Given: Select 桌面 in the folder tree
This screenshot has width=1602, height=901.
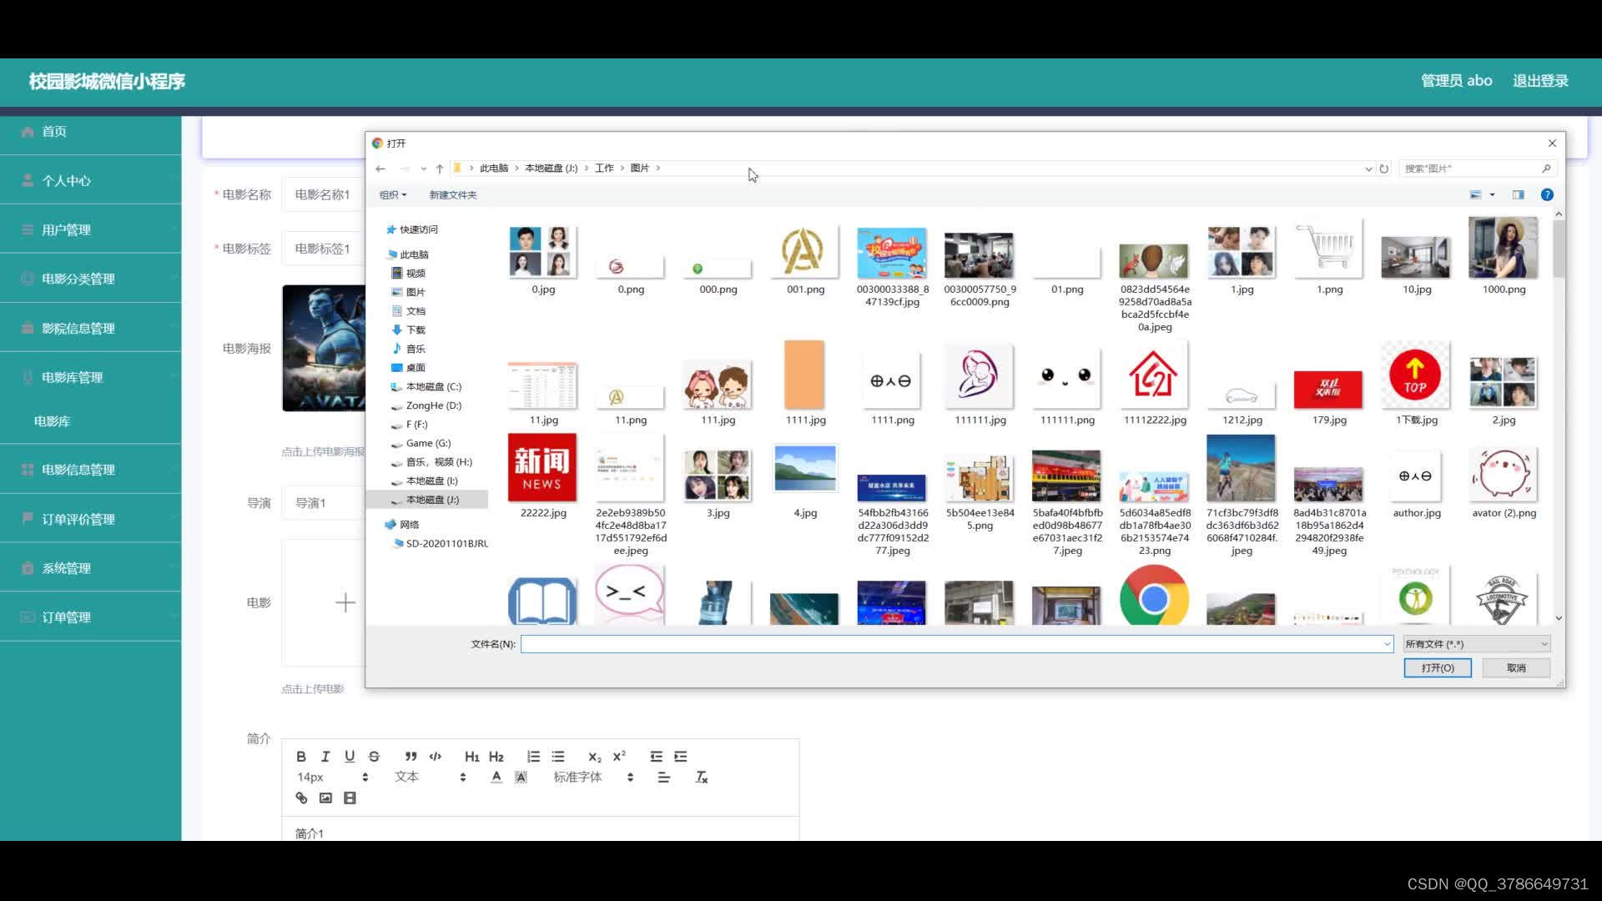Looking at the screenshot, I should [415, 368].
